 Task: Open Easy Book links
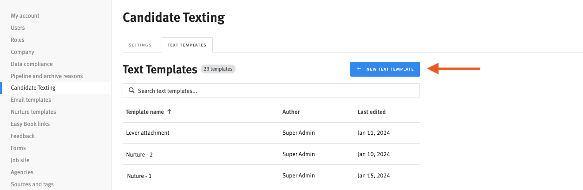30,124
